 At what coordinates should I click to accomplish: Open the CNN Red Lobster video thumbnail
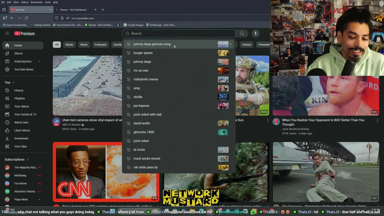point(106,172)
